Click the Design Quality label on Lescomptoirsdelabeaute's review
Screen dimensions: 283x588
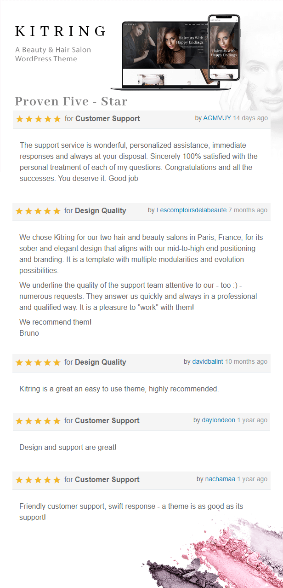[100, 211]
